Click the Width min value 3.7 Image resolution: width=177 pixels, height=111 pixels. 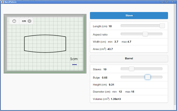[x=116, y=42]
